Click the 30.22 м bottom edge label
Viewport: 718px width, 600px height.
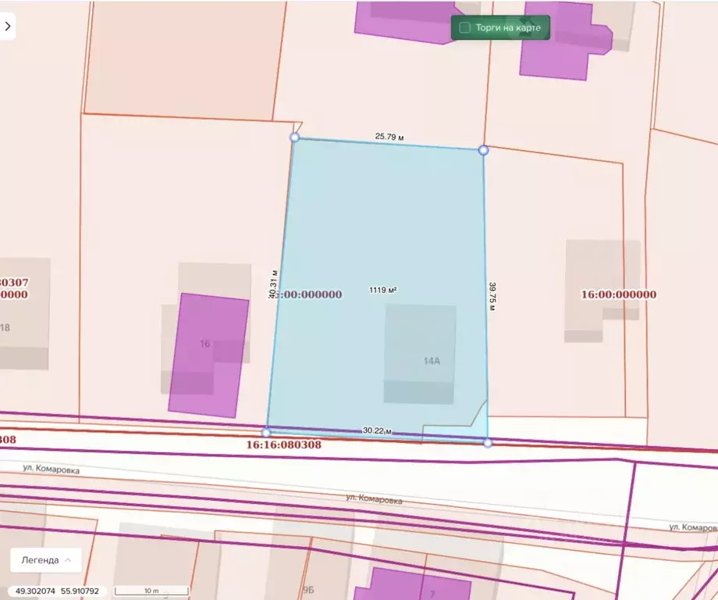pyautogui.click(x=377, y=430)
